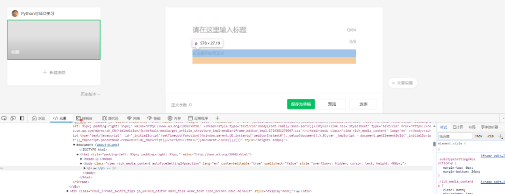Click the 保存为草稿 save draft button
The width and height of the screenshot is (505, 194).
tap(301, 104)
